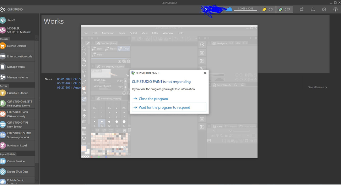Viewport: 341px width, 185px height.
Task: Click the cloud storage icon in top bar
Action: [x=228, y=9]
